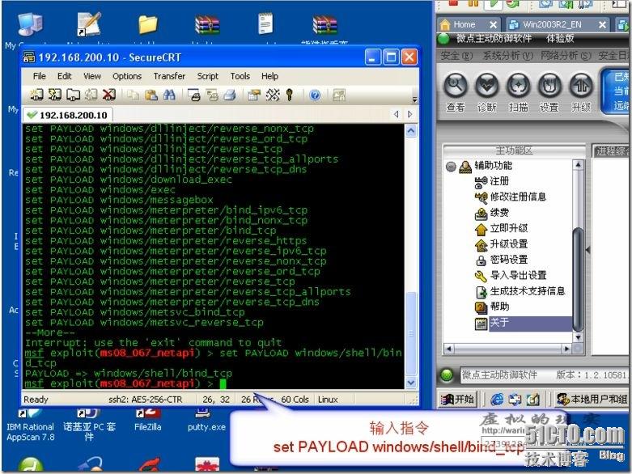
Task: Select 修改注册信息 in the function tree
Action: pos(519,197)
